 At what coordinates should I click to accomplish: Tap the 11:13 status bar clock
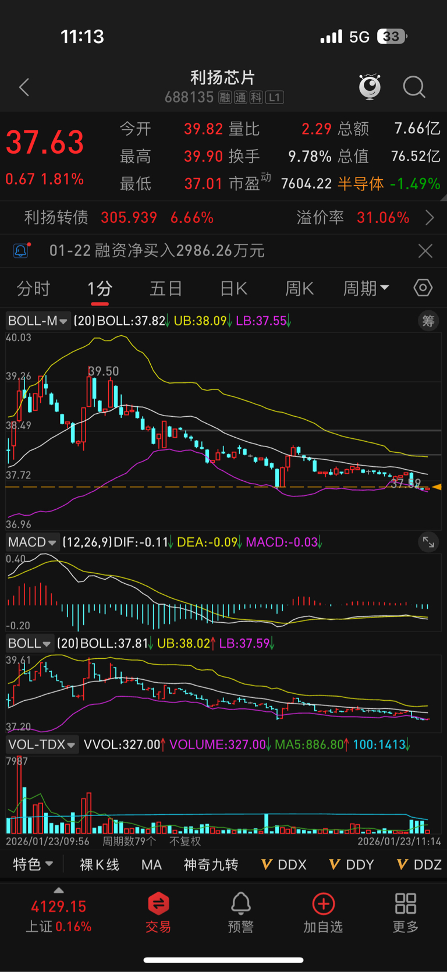82,37
